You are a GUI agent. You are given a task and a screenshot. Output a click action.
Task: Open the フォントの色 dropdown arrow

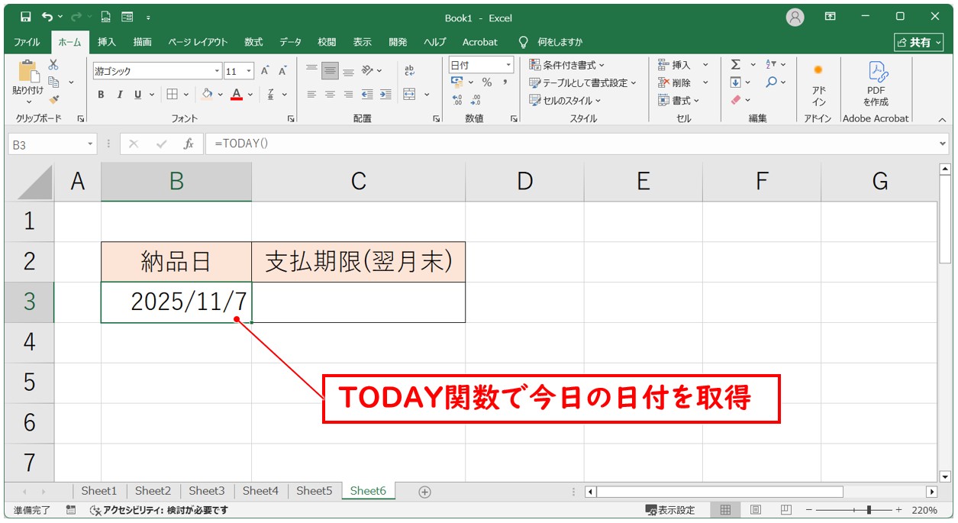coord(249,94)
